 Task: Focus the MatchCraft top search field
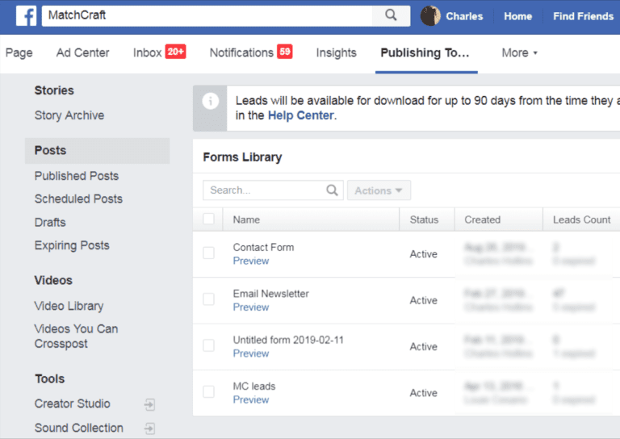(207, 15)
